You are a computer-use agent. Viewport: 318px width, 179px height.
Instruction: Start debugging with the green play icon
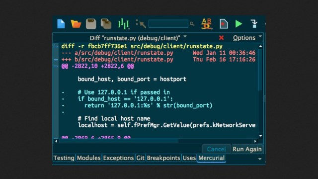click(x=238, y=24)
